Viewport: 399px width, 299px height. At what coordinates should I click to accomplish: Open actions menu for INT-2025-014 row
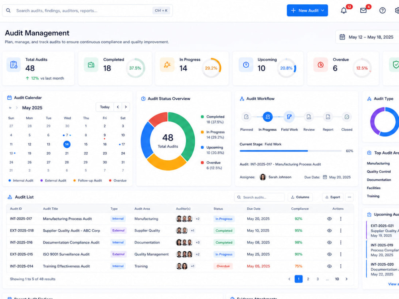point(340,266)
